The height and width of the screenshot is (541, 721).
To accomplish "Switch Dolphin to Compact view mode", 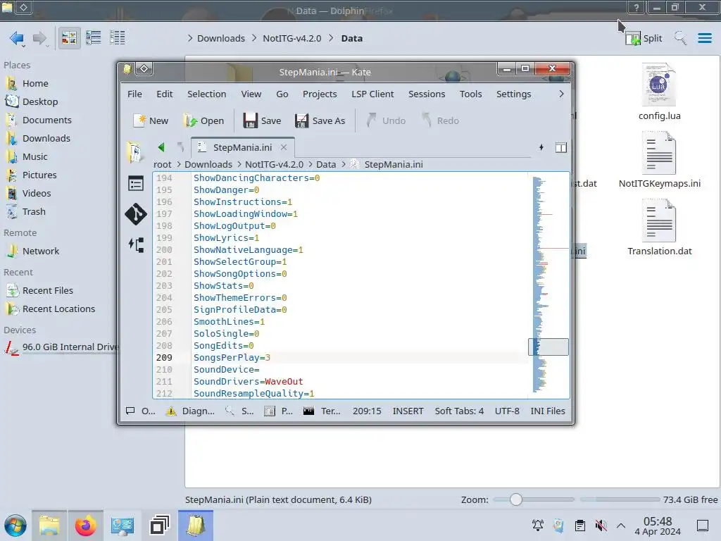I will tap(94, 38).
